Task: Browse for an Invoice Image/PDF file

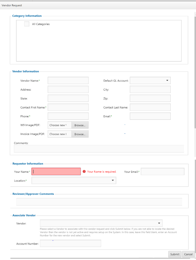Action: (80, 134)
